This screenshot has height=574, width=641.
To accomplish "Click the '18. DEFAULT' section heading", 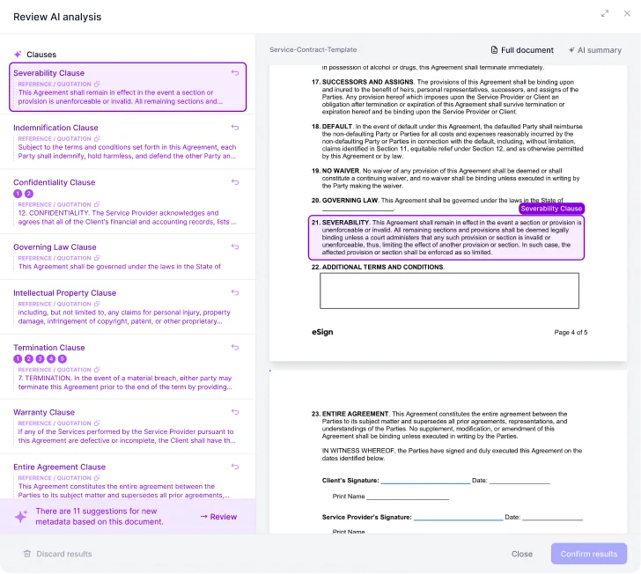I will pyautogui.click(x=332, y=126).
